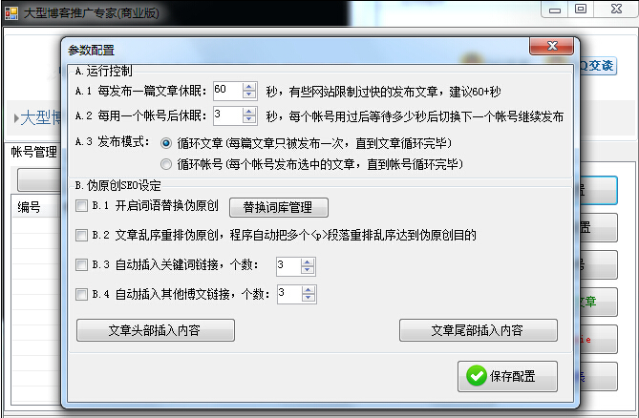Check B.4 自动插入其他博文链接
The height and width of the screenshot is (418, 639).
click(81, 294)
